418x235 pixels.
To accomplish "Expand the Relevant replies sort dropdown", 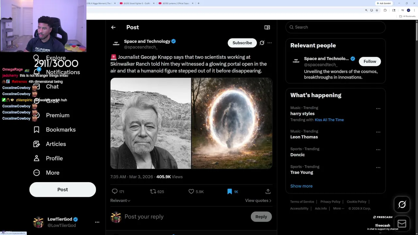I will [120, 200].
